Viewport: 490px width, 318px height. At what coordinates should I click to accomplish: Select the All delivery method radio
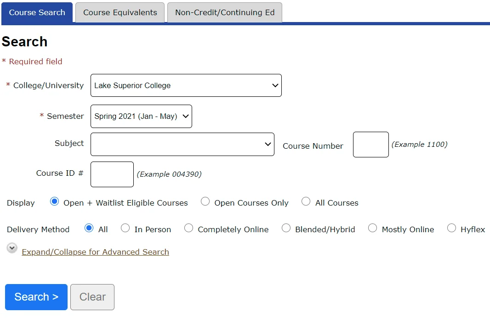[89, 228]
